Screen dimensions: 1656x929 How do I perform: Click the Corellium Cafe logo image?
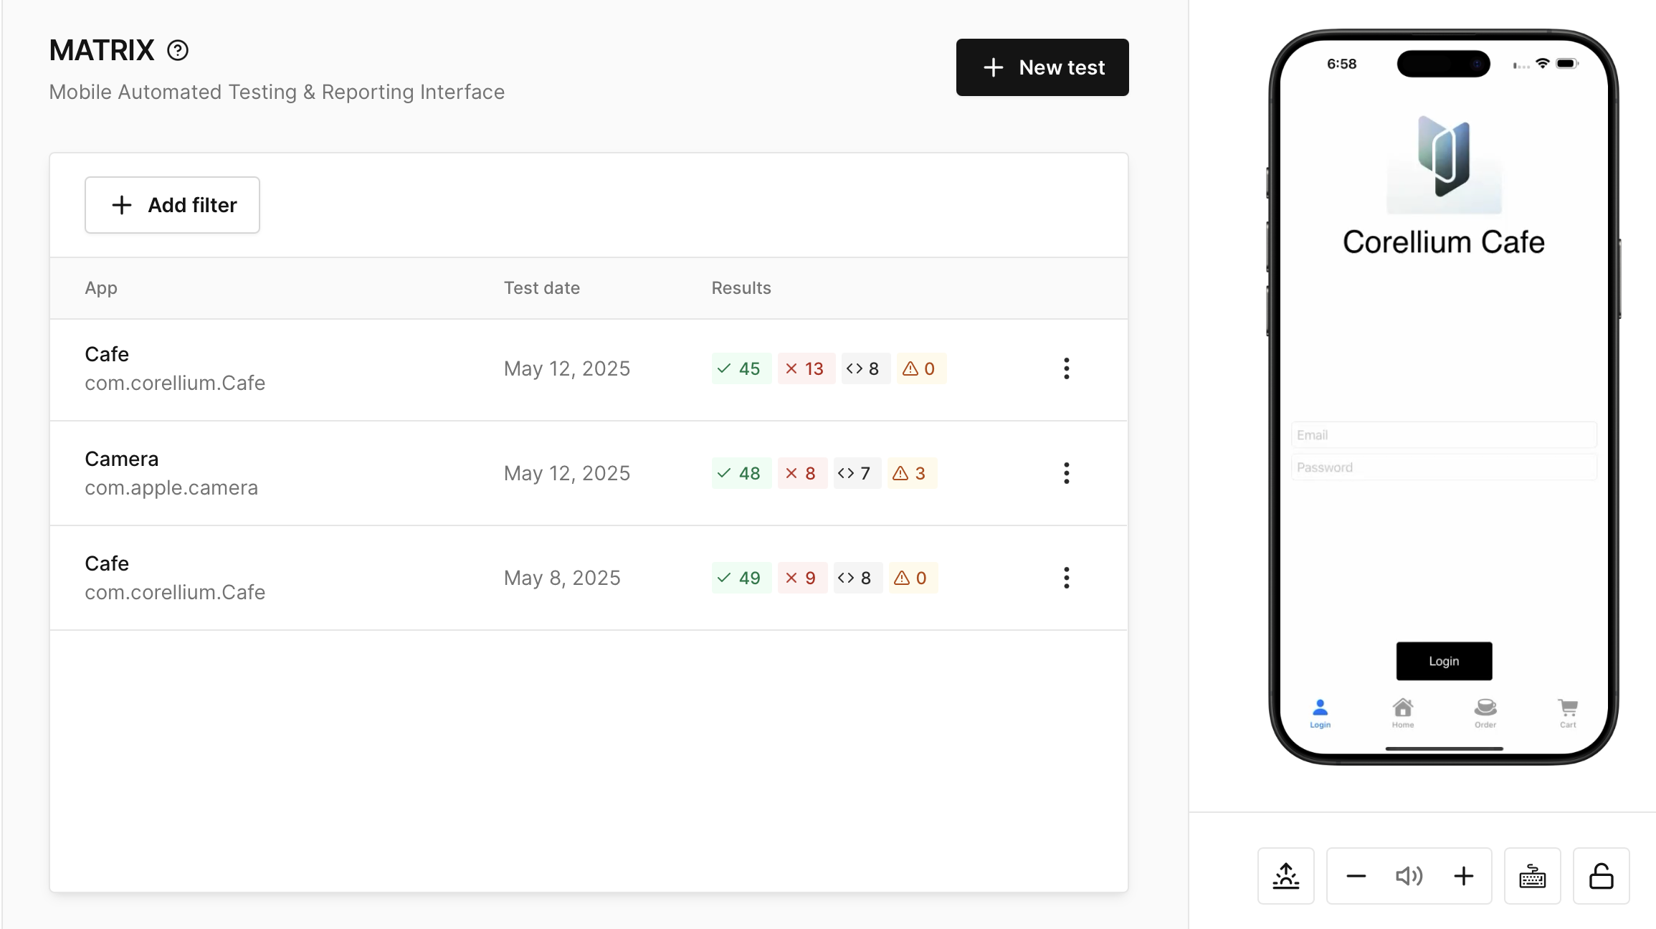click(1444, 163)
